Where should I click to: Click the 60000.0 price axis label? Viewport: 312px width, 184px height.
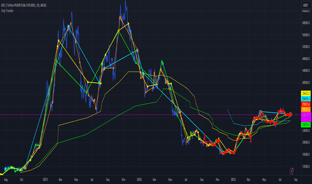(306, 23)
